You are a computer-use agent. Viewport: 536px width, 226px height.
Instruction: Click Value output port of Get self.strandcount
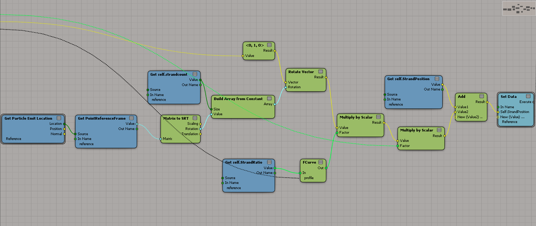click(x=200, y=80)
